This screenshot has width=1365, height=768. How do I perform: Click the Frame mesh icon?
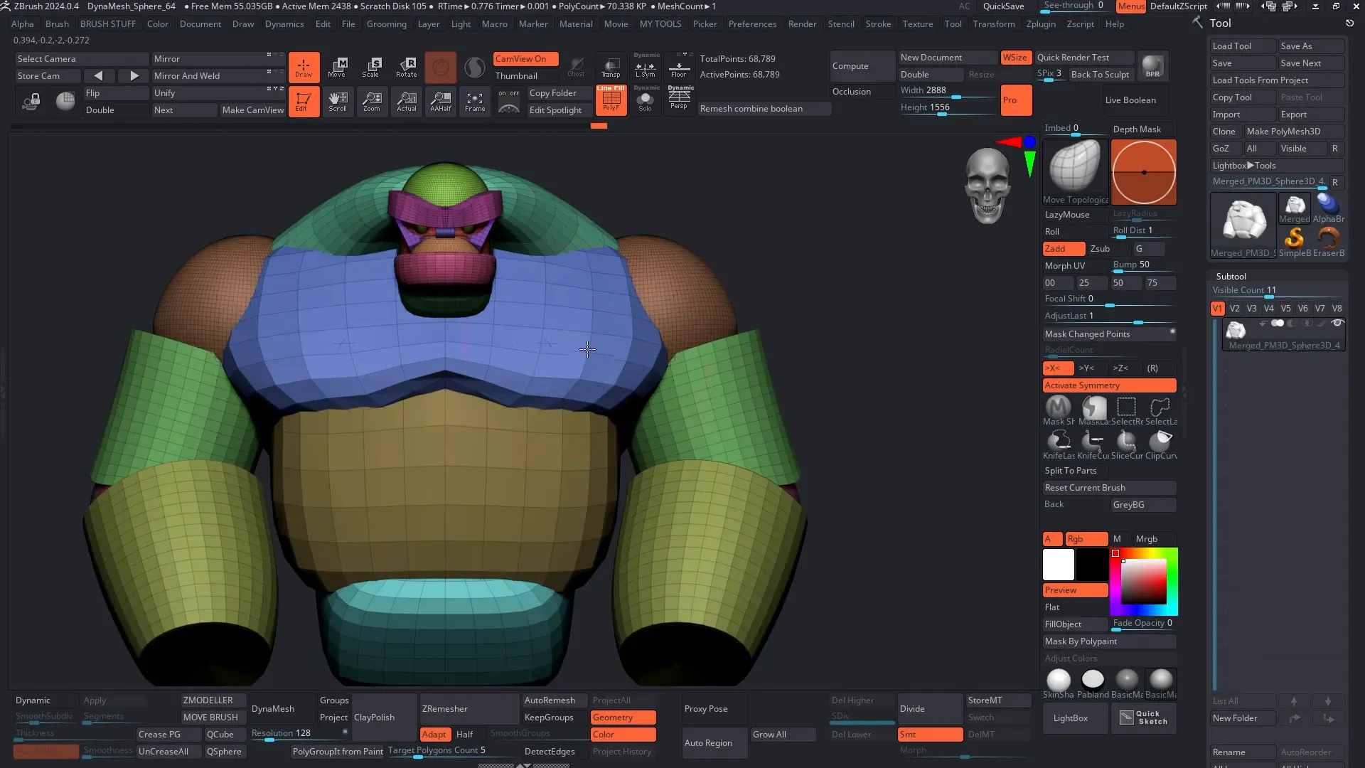pos(475,102)
